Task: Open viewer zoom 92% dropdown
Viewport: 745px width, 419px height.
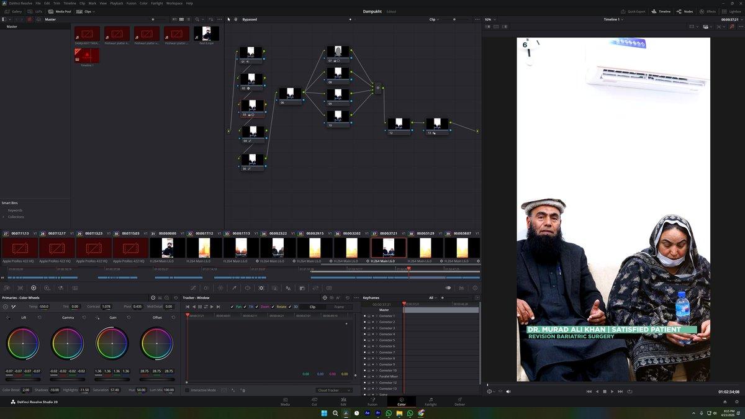Action: pyautogui.click(x=490, y=19)
